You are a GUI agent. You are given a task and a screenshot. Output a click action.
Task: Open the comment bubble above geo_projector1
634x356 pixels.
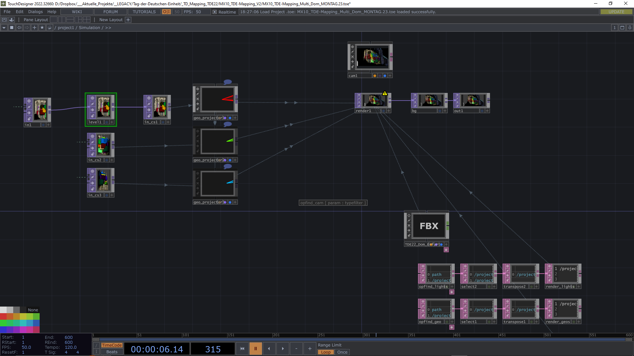coord(228,82)
